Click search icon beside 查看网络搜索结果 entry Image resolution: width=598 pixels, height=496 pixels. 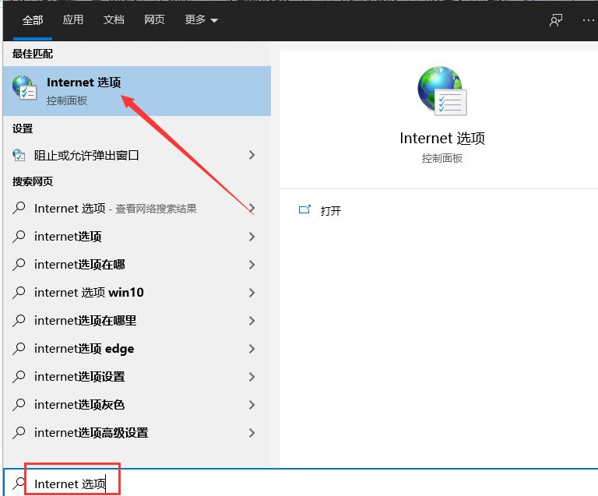coord(19,208)
